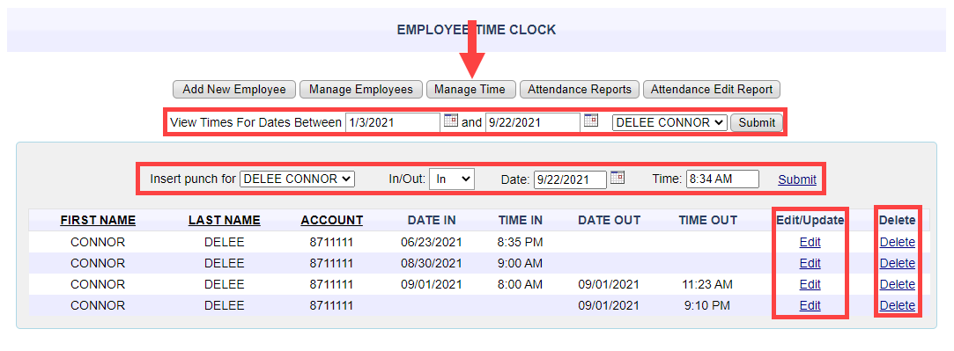The width and height of the screenshot is (954, 351).
Task: Sort by ACCOUNT column header
Action: pyautogui.click(x=331, y=221)
